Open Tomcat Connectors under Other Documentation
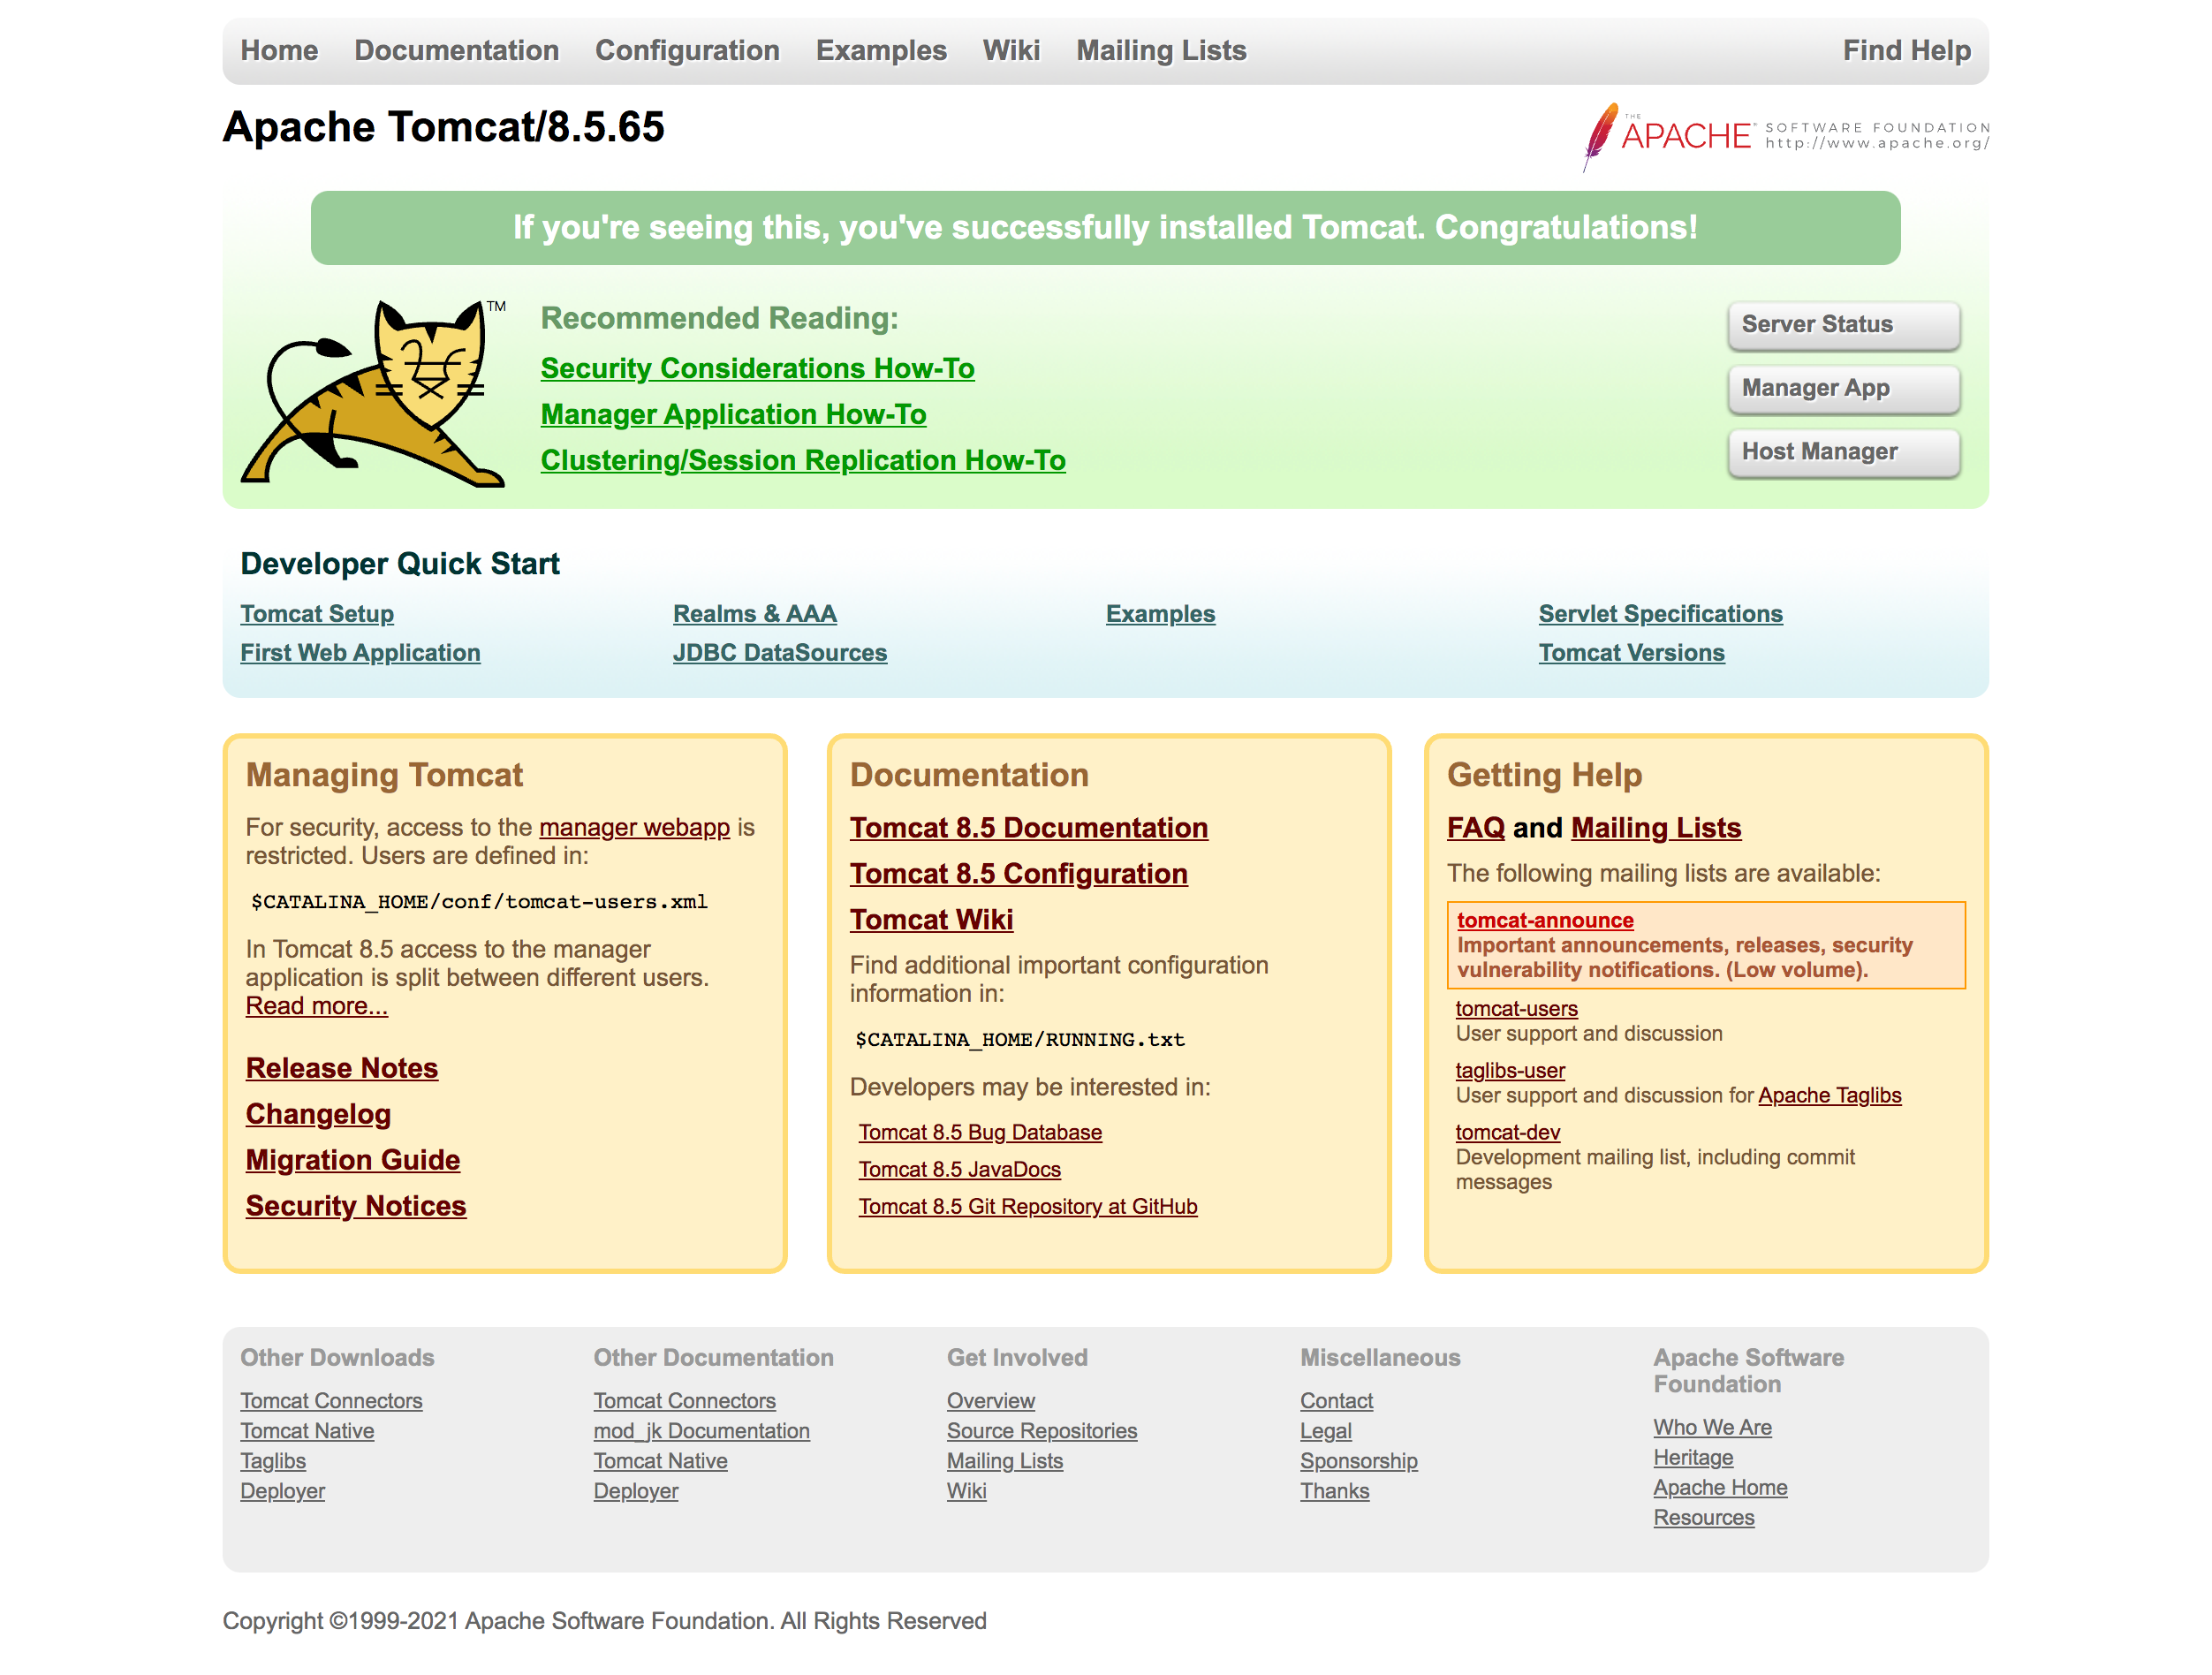 point(684,1400)
